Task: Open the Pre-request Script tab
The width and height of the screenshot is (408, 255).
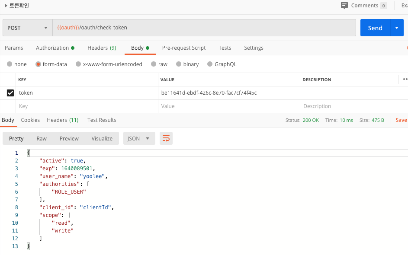Action: point(184,48)
